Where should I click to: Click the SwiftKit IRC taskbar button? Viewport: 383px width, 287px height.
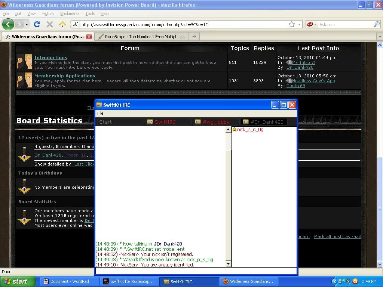pos(190,282)
